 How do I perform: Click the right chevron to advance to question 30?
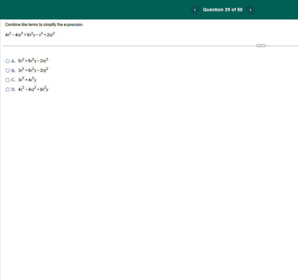(x=251, y=10)
